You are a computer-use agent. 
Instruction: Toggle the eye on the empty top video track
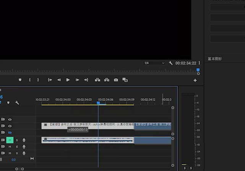tap(10, 119)
